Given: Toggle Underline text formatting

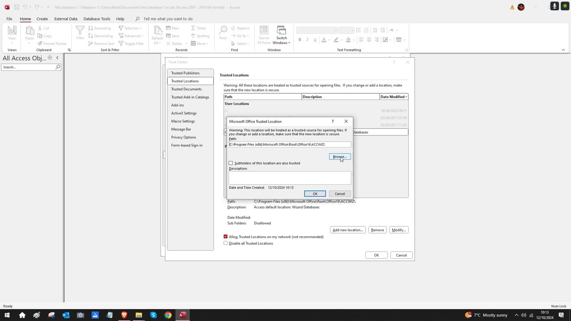Looking at the screenshot, I should tap(315, 40).
